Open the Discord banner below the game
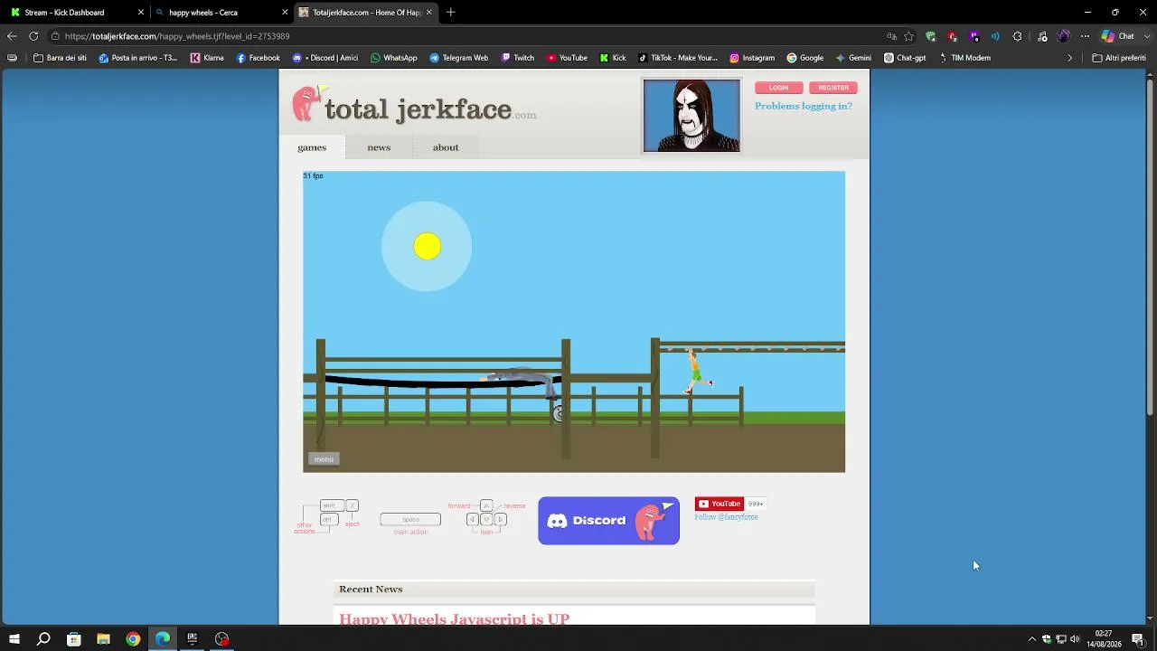 (x=608, y=521)
